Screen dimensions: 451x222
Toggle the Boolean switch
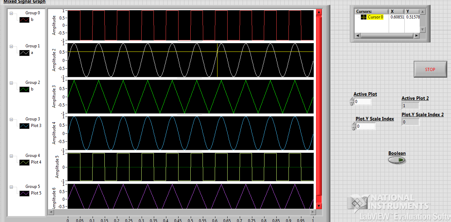click(x=397, y=160)
